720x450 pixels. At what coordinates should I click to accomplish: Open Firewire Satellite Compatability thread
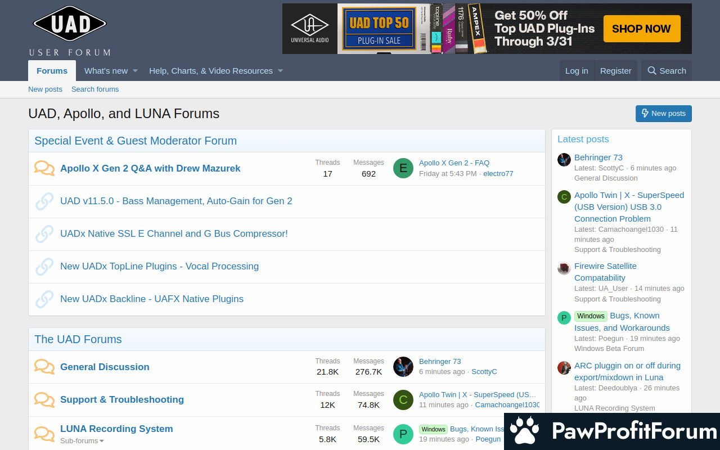[605, 272]
